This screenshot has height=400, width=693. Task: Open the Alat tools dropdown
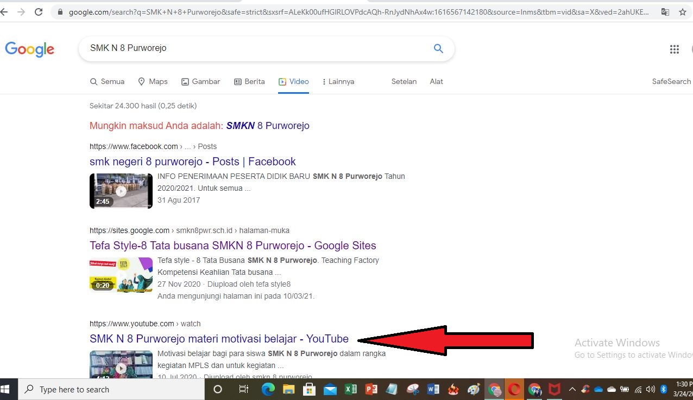(436, 81)
